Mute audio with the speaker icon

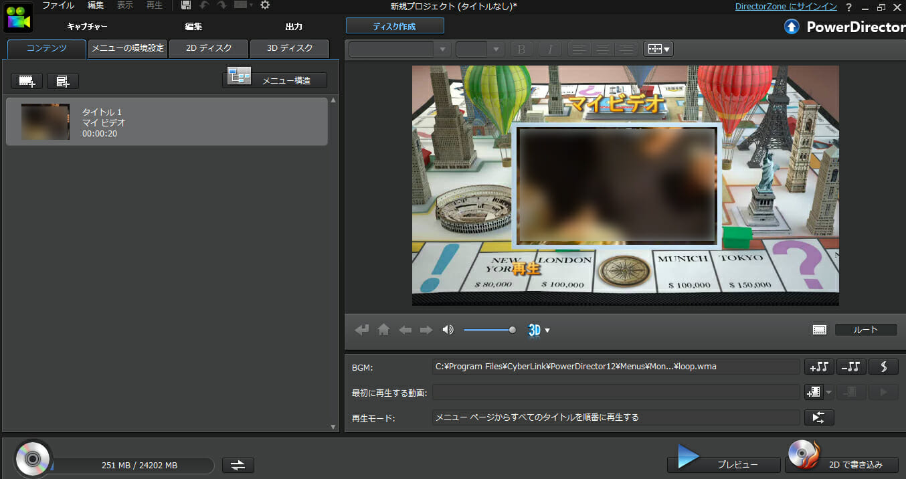[448, 330]
